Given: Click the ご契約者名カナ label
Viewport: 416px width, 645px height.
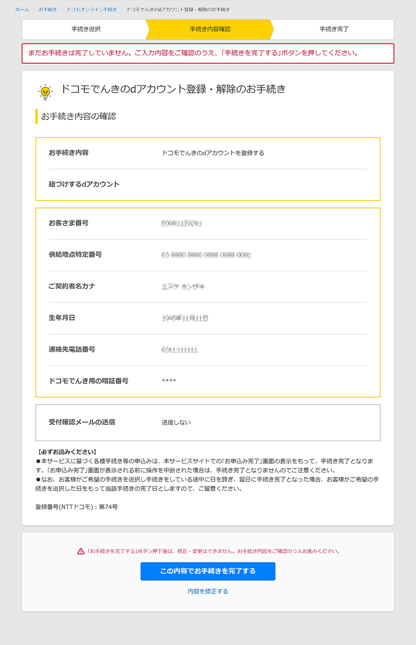Looking at the screenshot, I should click(72, 286).
